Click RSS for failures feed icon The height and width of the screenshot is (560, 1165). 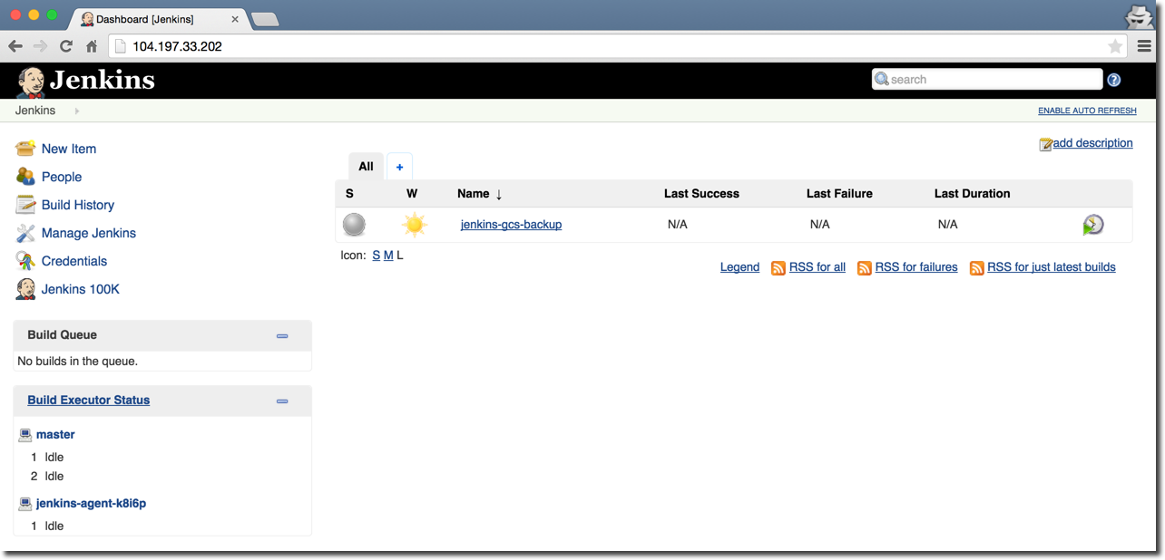(864, 267)
